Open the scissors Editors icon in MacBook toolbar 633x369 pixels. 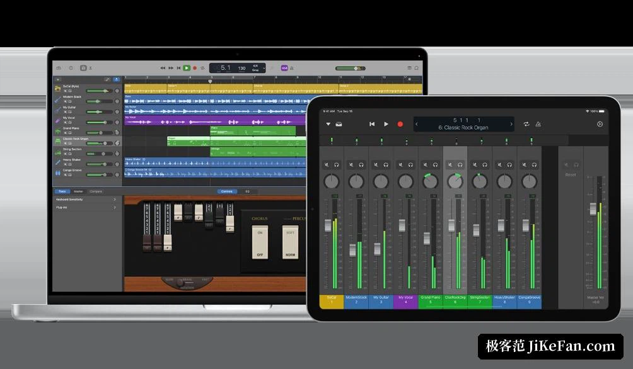90,68
